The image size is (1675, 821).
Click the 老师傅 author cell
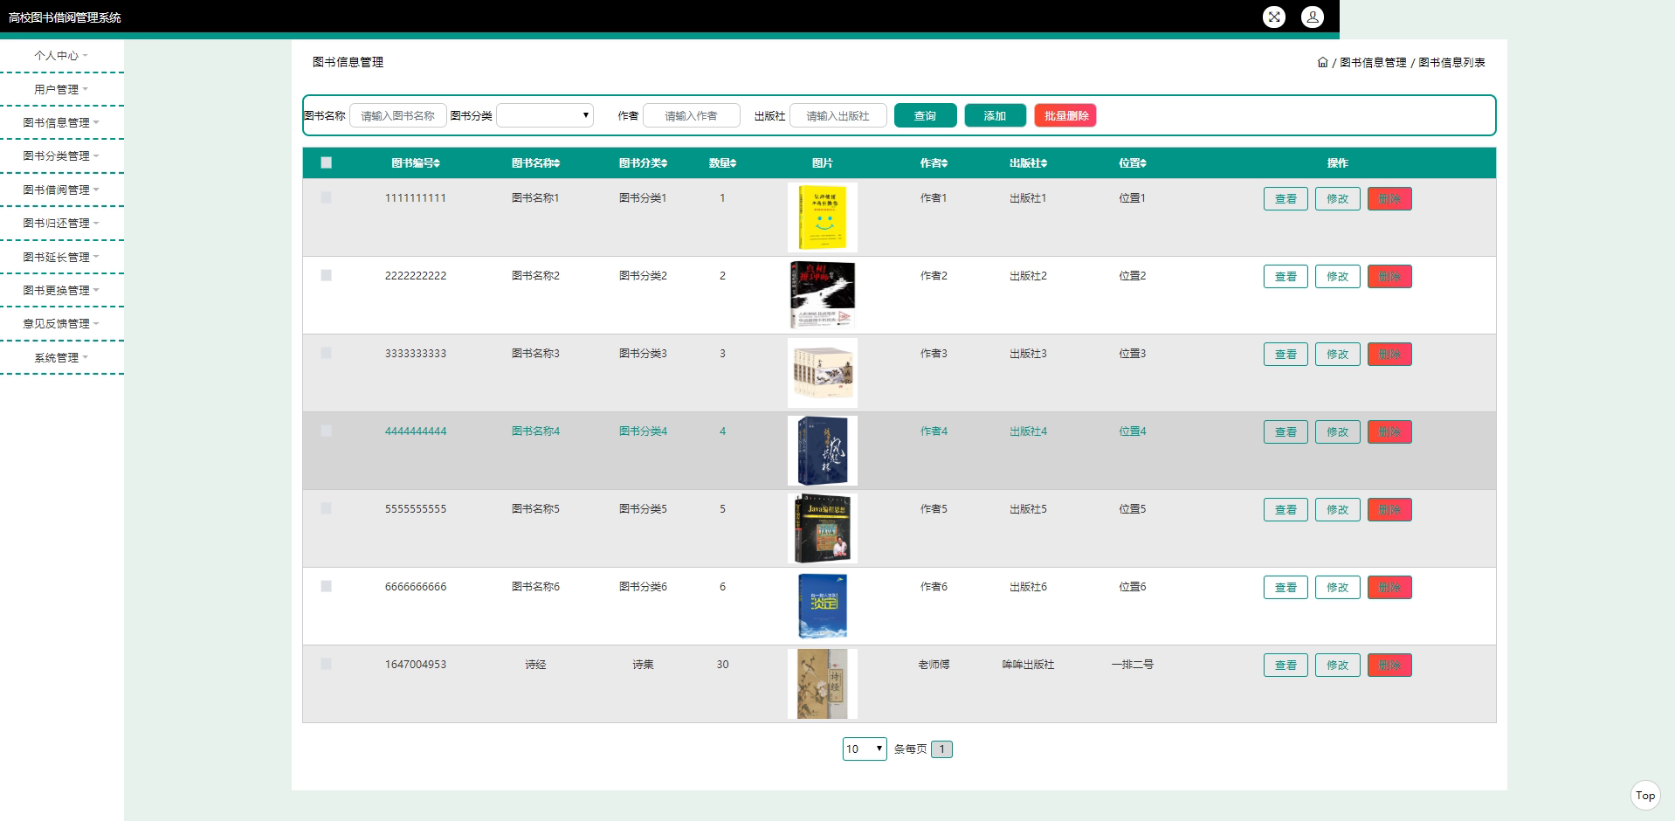tap(934, 665)
